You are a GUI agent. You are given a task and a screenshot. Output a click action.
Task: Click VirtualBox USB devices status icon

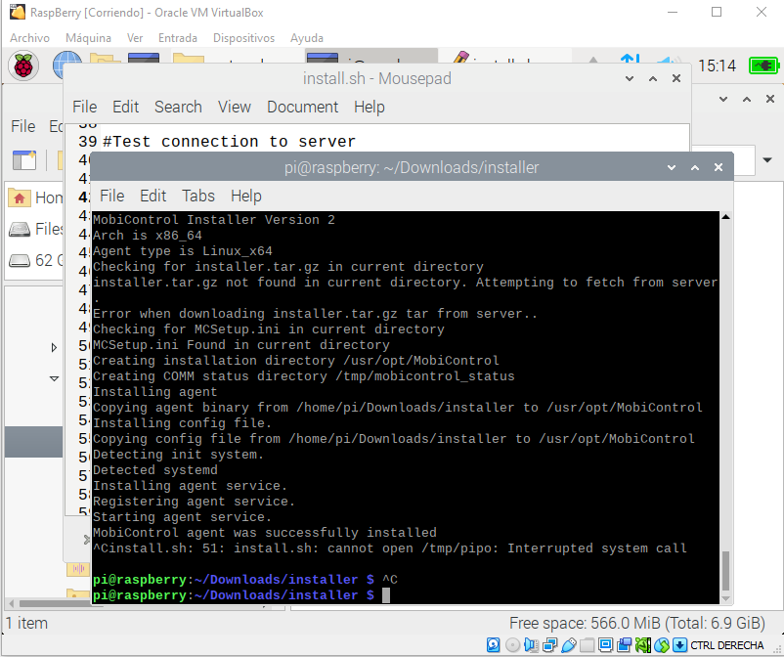[568, 645]
